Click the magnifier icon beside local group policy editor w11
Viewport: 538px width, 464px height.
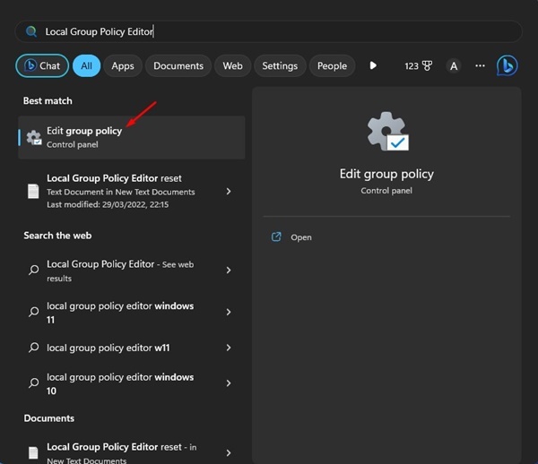point(34,348)
